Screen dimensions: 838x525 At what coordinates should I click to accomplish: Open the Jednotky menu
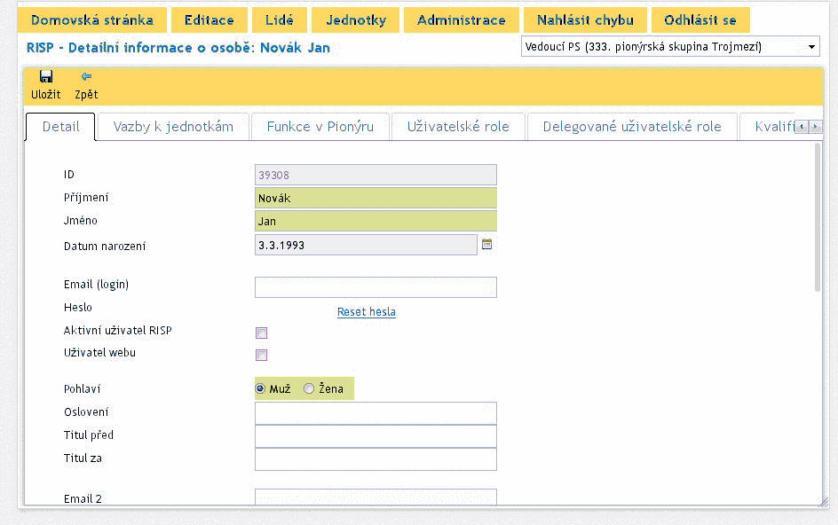click(x=355, y=20)
